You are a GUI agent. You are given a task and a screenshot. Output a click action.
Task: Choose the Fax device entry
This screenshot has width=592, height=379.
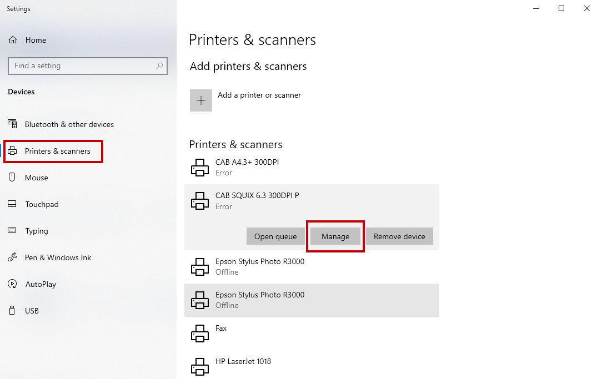click(221, 333)
